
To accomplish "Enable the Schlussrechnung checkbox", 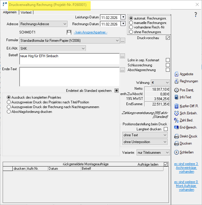I will (x=168, y=65).
